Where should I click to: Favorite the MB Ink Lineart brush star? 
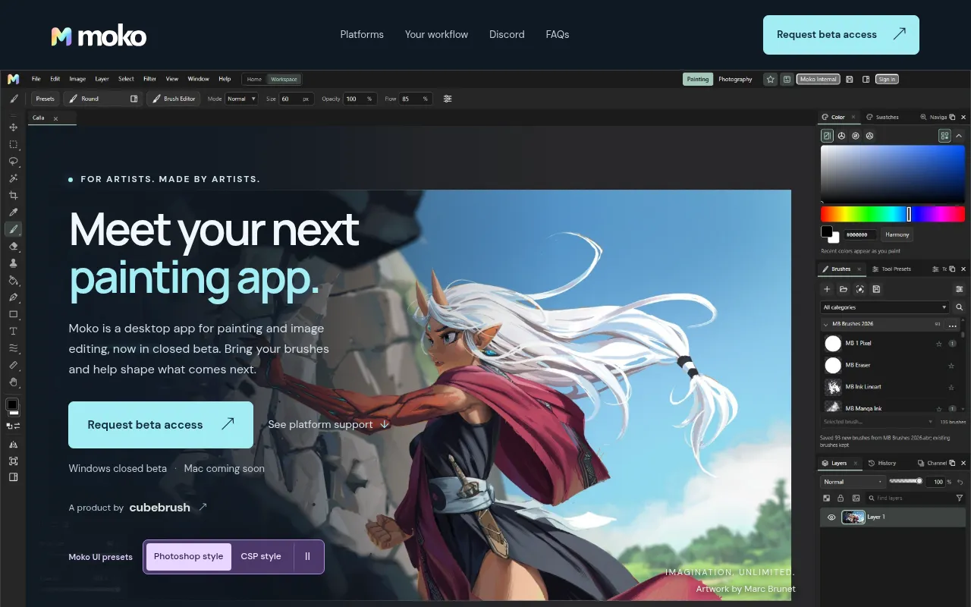951,387
